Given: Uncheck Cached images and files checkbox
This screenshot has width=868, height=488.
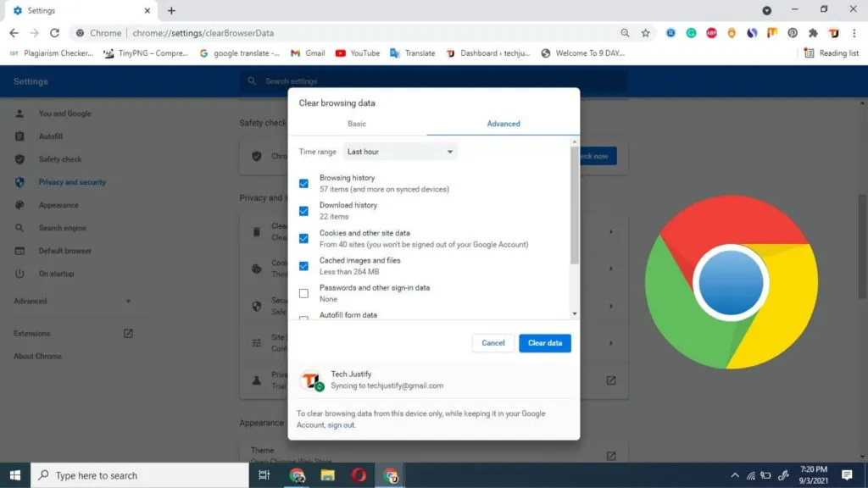Looking at the screenshot, I should [303, 266].
